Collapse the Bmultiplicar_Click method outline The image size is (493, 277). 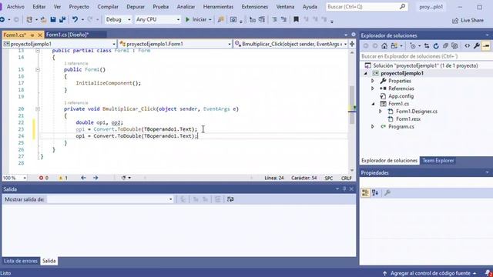[x=38, y=109]
